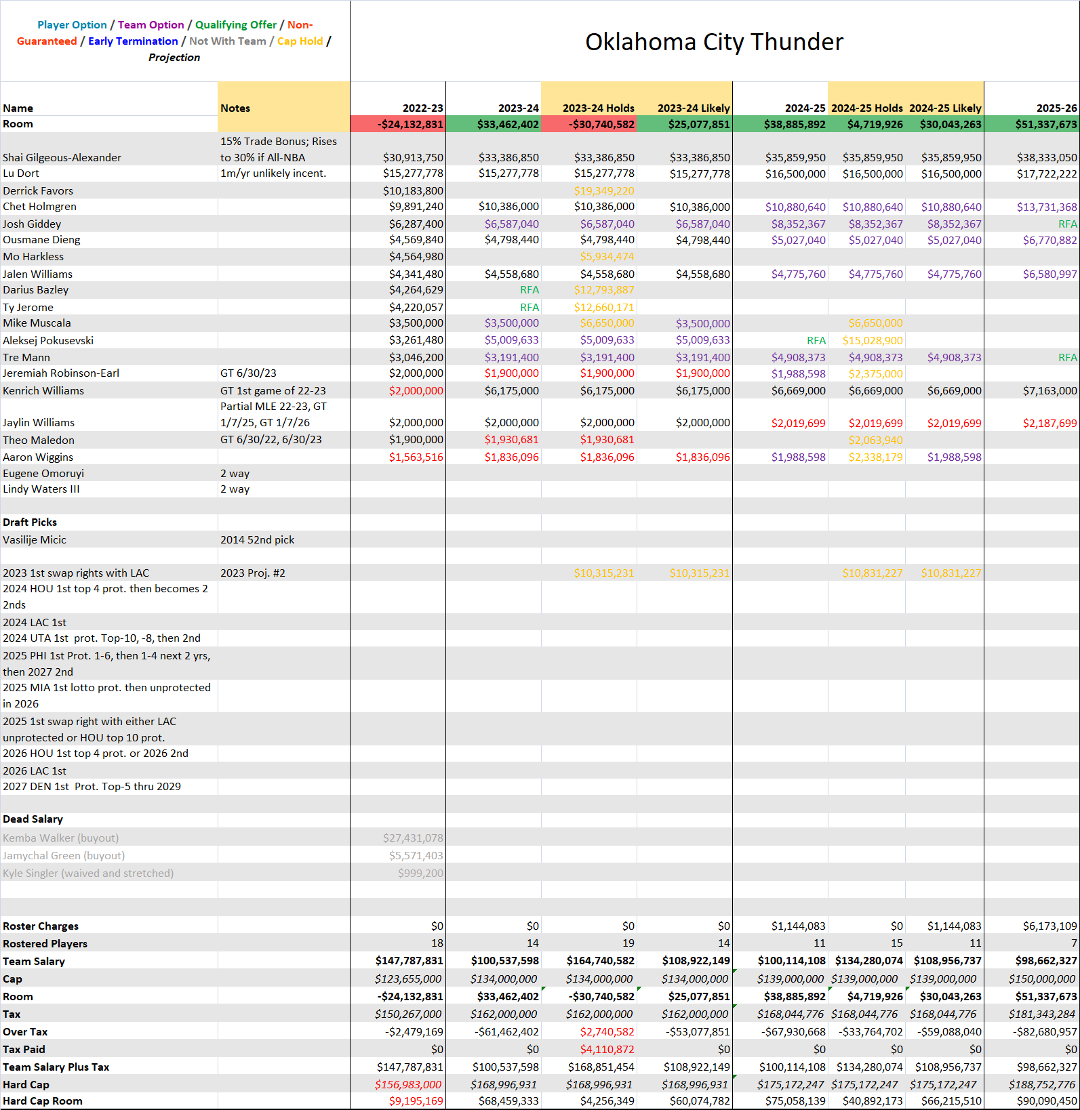Select Ty Jerome's 2023-24 RFA cell
This screenshot has height=1110, width=1080.
[x=529, y=307]
